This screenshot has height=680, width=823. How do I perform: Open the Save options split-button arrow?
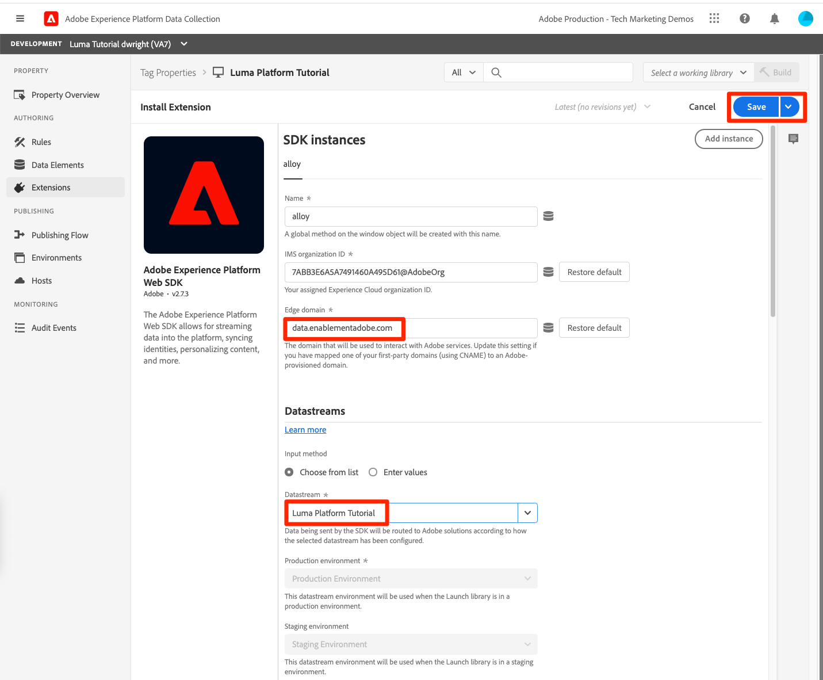pos(789,107)
